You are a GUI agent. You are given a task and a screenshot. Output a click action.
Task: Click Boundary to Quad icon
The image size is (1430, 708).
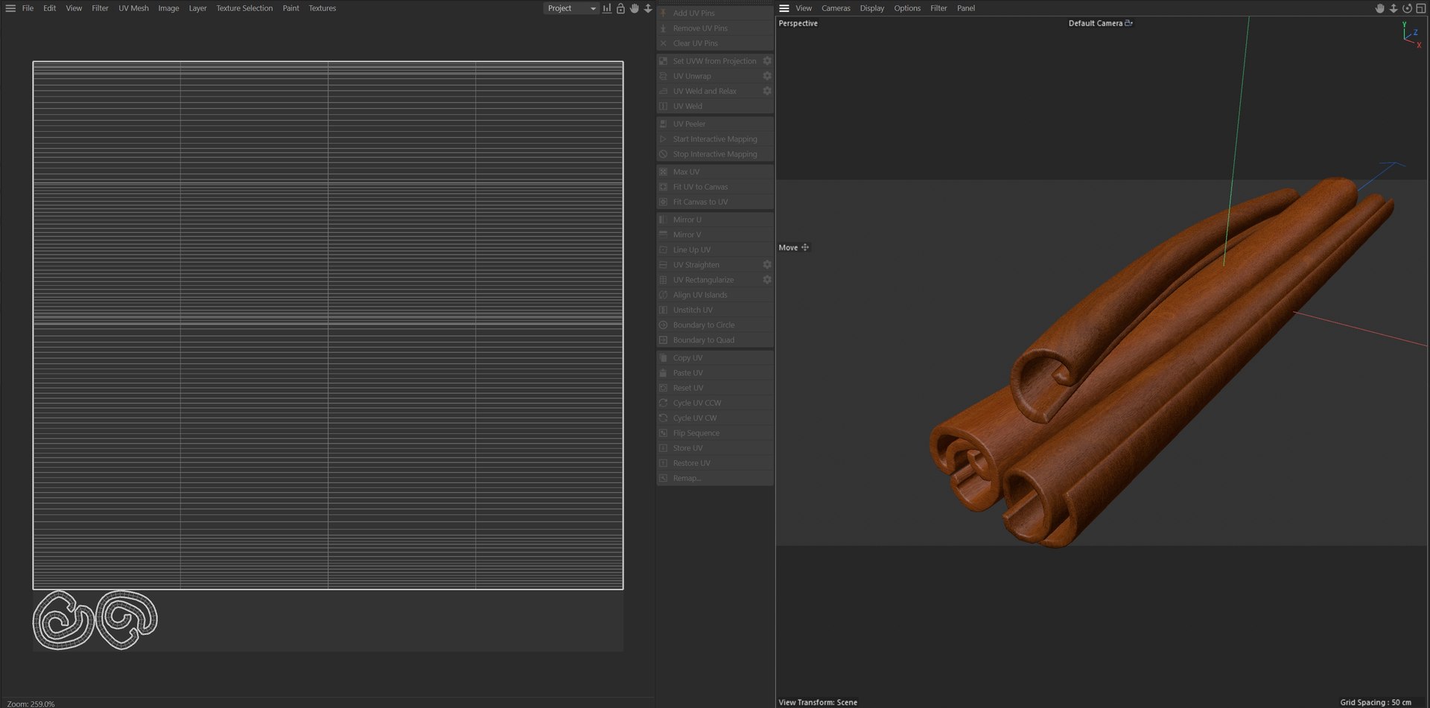tap(663, 340)
